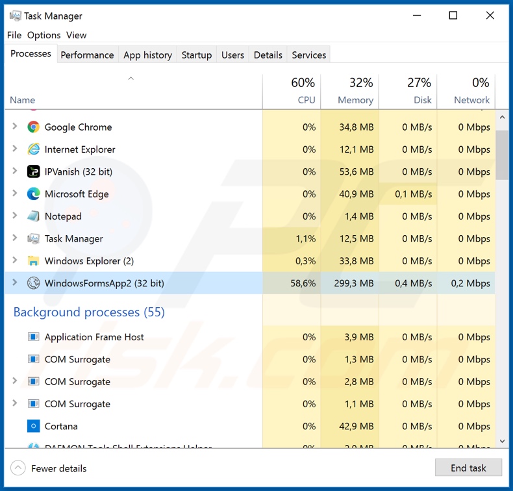Expand the WindowsFormsApp2 (32 bit) process
The width and height of the screenshot is (513, 491).
(15, 283)
